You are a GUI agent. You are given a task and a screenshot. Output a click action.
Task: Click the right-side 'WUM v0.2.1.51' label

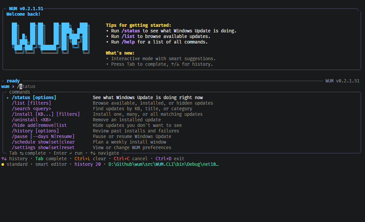click(342, 81)
